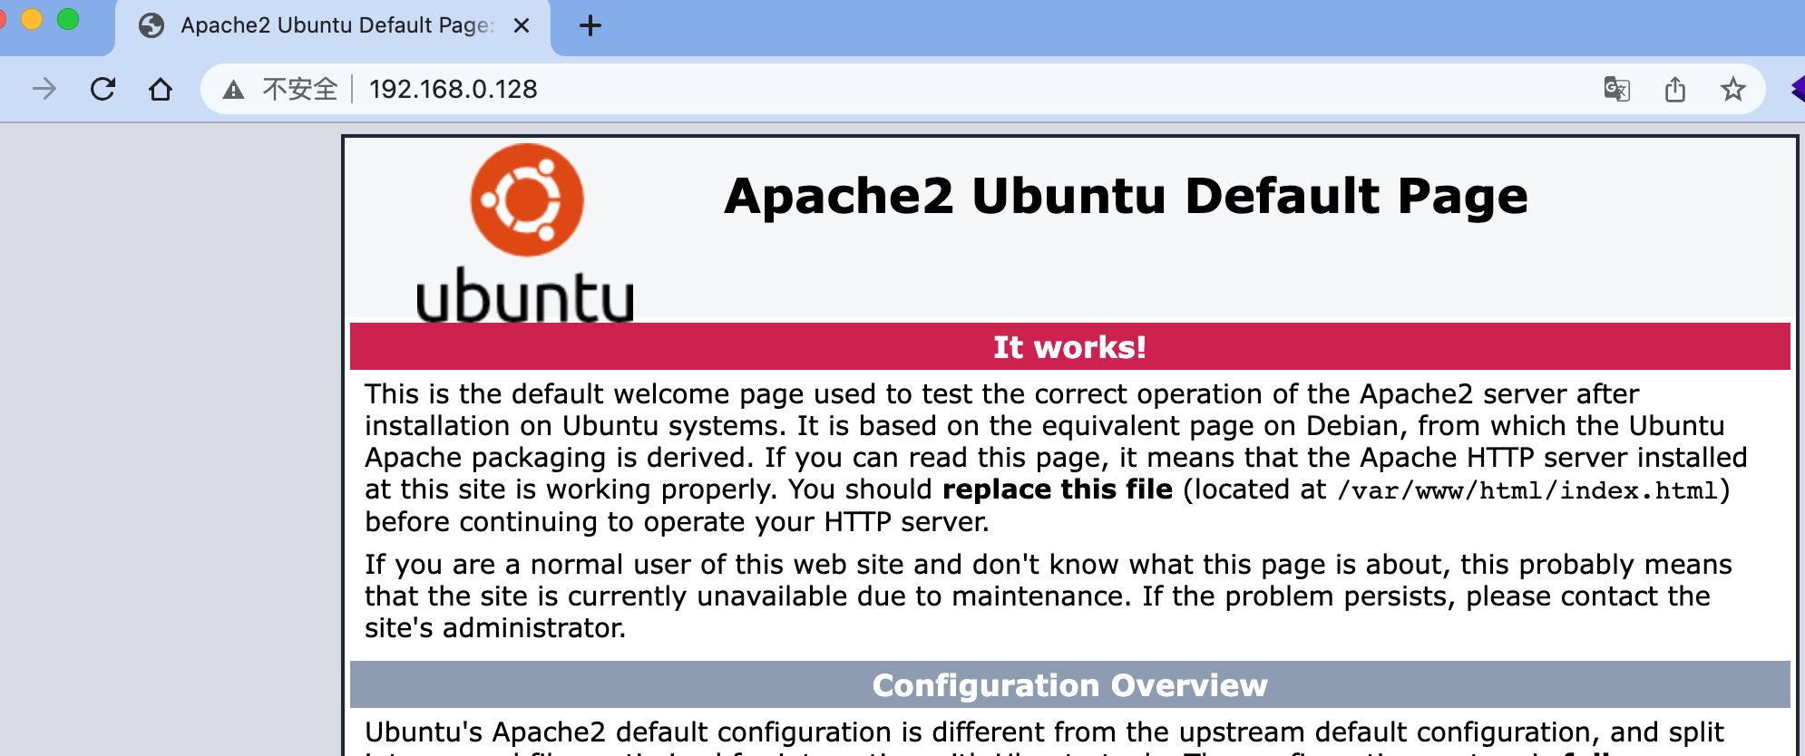Image resolution: width=1805 pixels, height=756 pixels.
Task: Click the red It works! banner
Action: [1069, 346]
